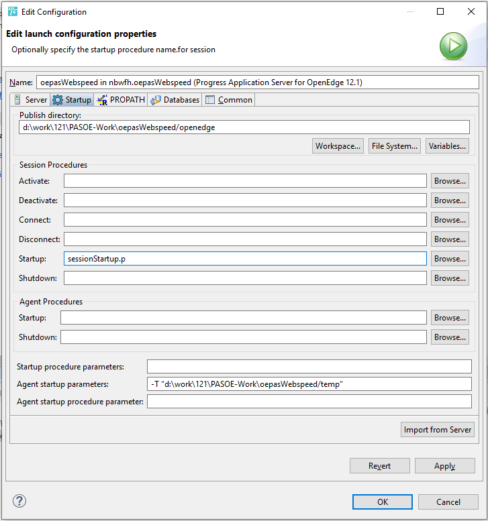Switch to the Common tab
The width and height of the screenshot is (488, 521).
pos(228,100)
